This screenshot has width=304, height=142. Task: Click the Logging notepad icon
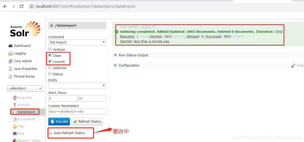(10, 53)
